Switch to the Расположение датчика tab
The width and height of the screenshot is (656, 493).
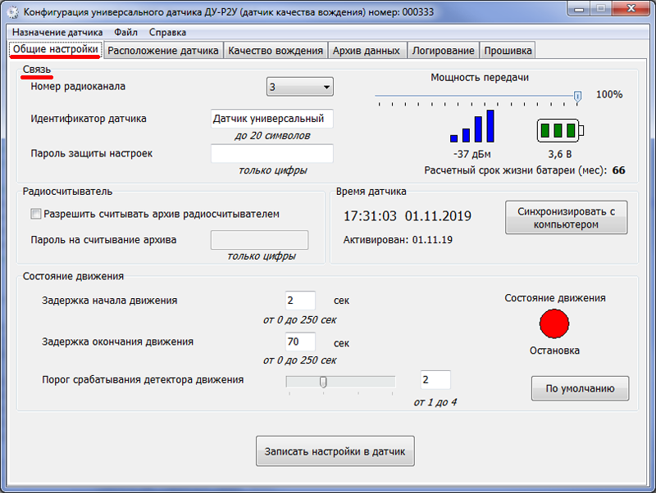(163, 51)
